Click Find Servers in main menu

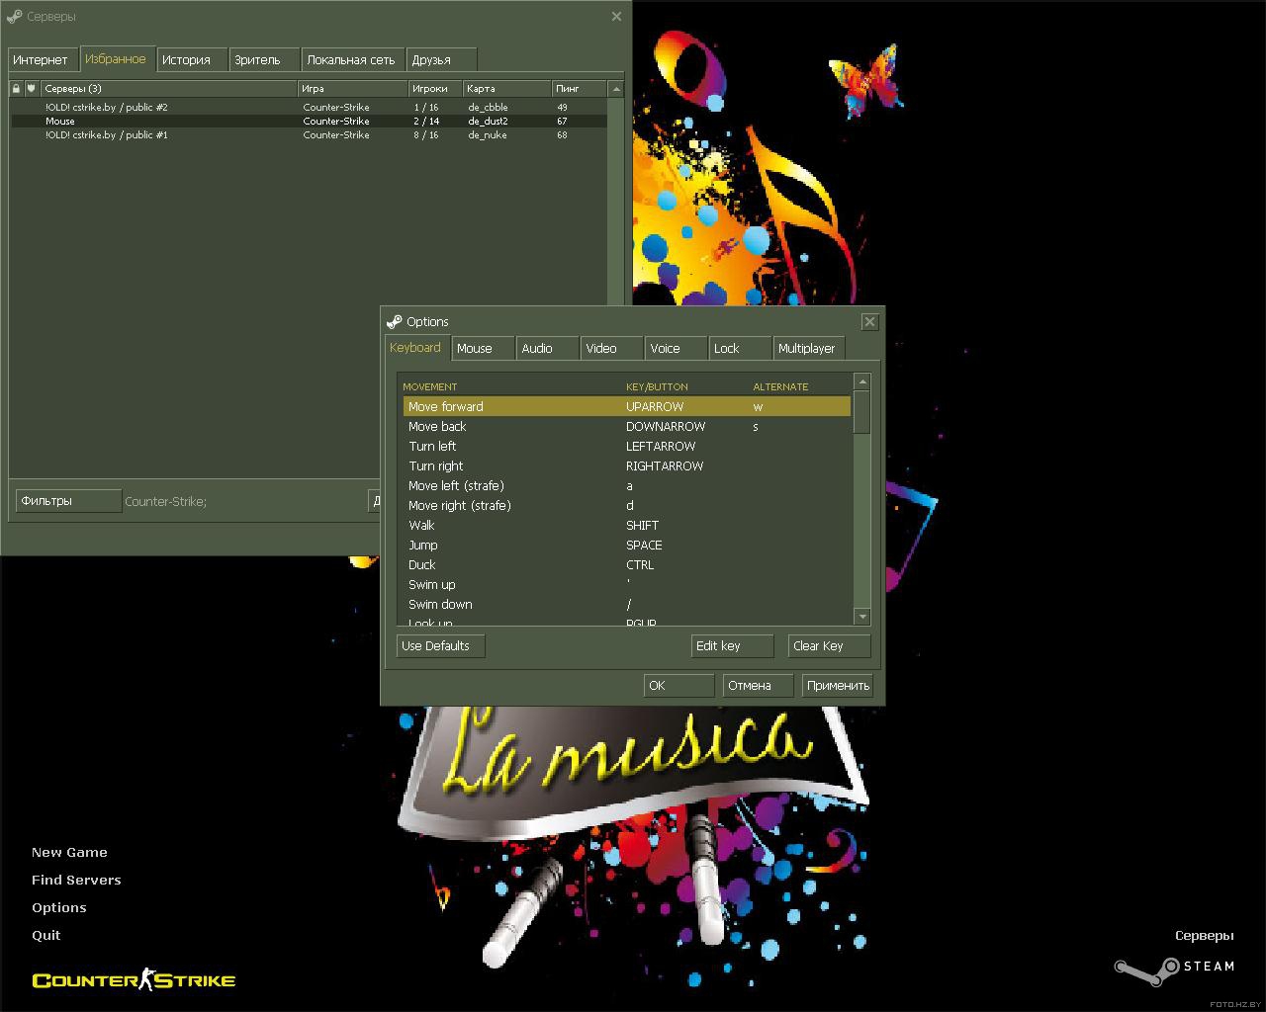76,880
